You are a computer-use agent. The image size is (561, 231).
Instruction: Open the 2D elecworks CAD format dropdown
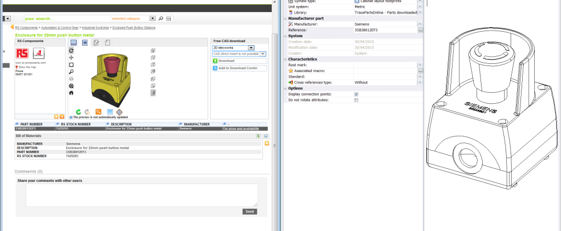(x=251, y=48)
